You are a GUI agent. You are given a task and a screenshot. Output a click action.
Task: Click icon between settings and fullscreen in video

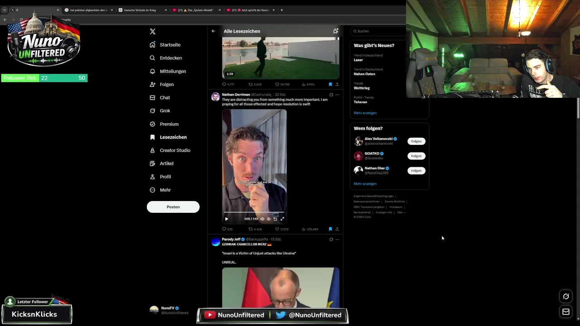[275, 219]
